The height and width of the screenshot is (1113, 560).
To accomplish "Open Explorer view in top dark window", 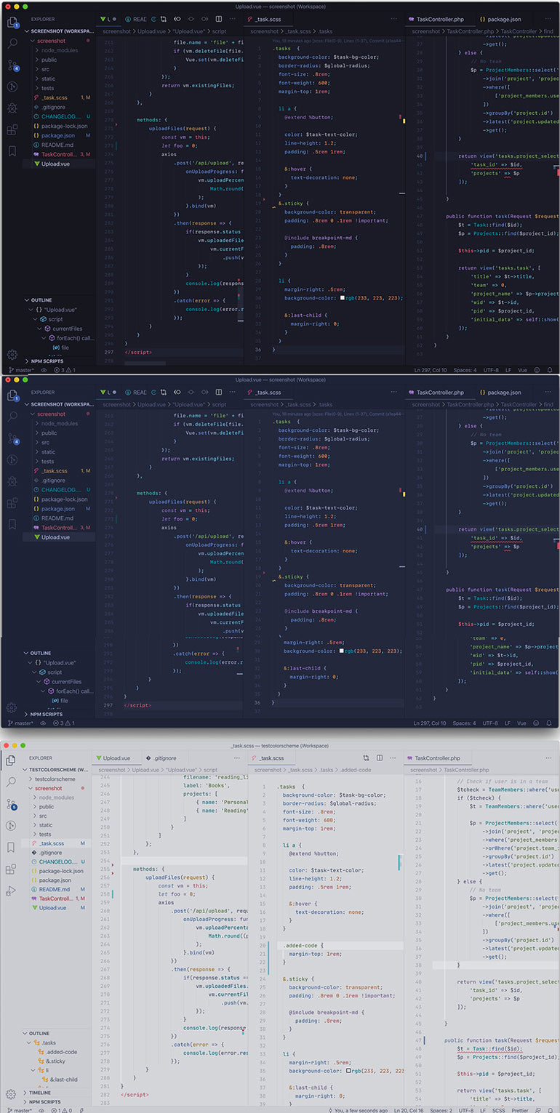I will click(x=12, y=23).
